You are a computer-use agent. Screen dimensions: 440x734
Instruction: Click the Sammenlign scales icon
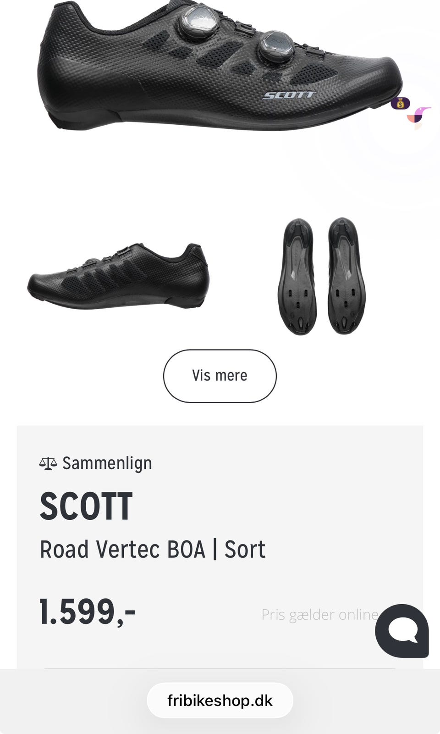(48, 463)
